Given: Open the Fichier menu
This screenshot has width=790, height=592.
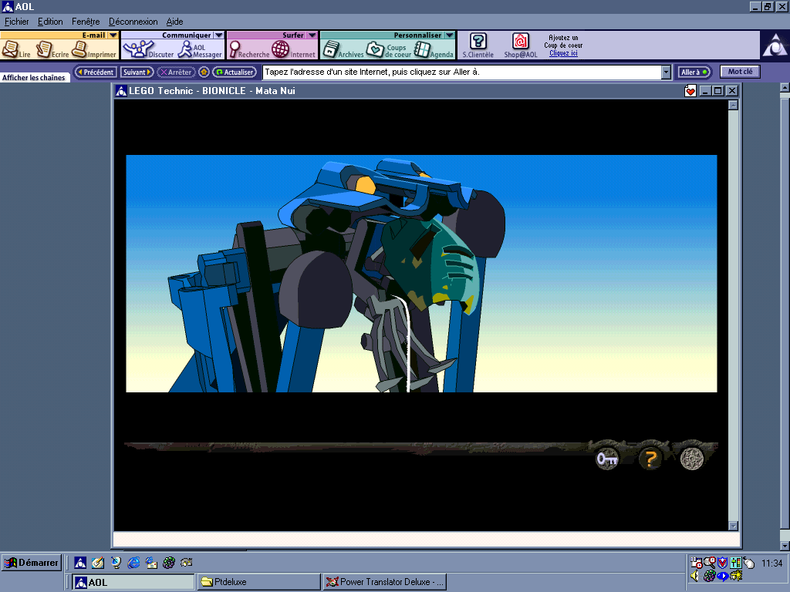Looking at the screenshot, I should click(x=16, y=22).
